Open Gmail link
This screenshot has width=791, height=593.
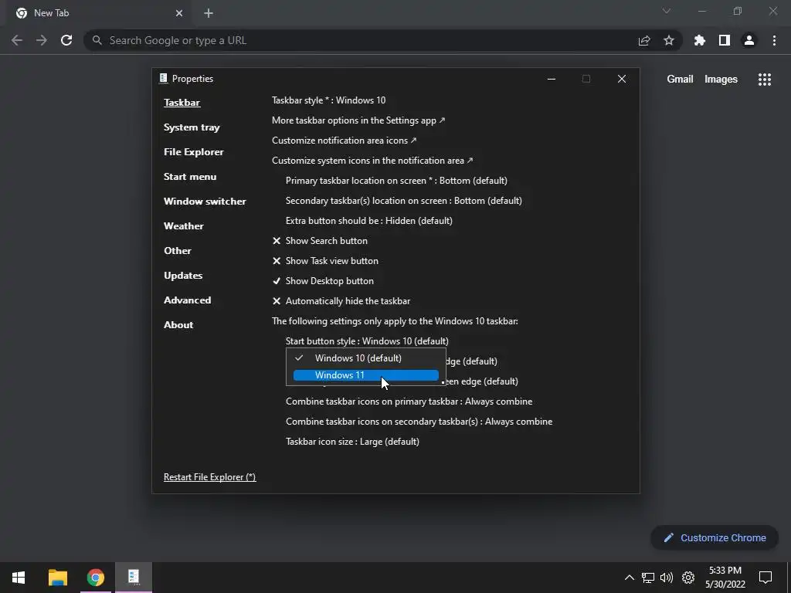pos(680,80)
